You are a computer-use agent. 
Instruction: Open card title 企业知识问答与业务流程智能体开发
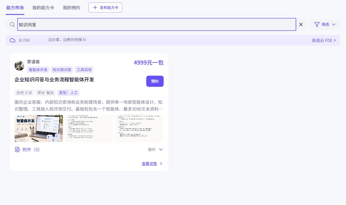(x=54, y=80)
